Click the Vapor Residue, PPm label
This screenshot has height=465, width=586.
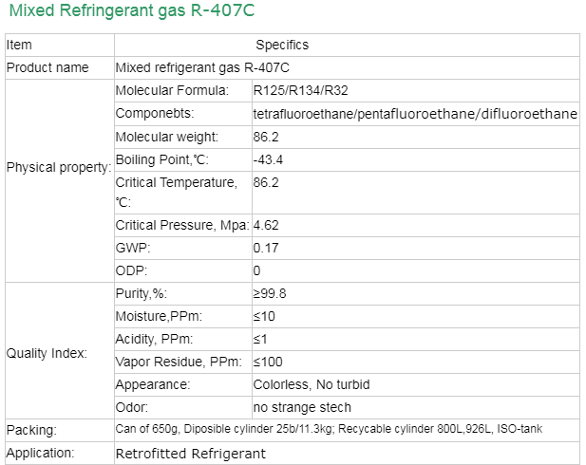pyautogui.click(x=179, y=362)
